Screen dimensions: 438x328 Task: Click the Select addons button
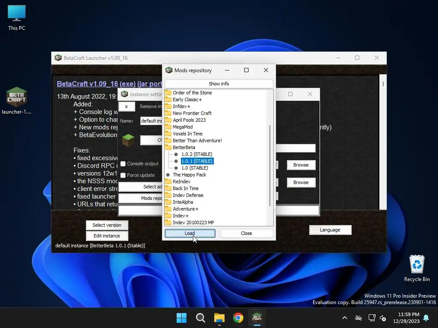(140, 187)
